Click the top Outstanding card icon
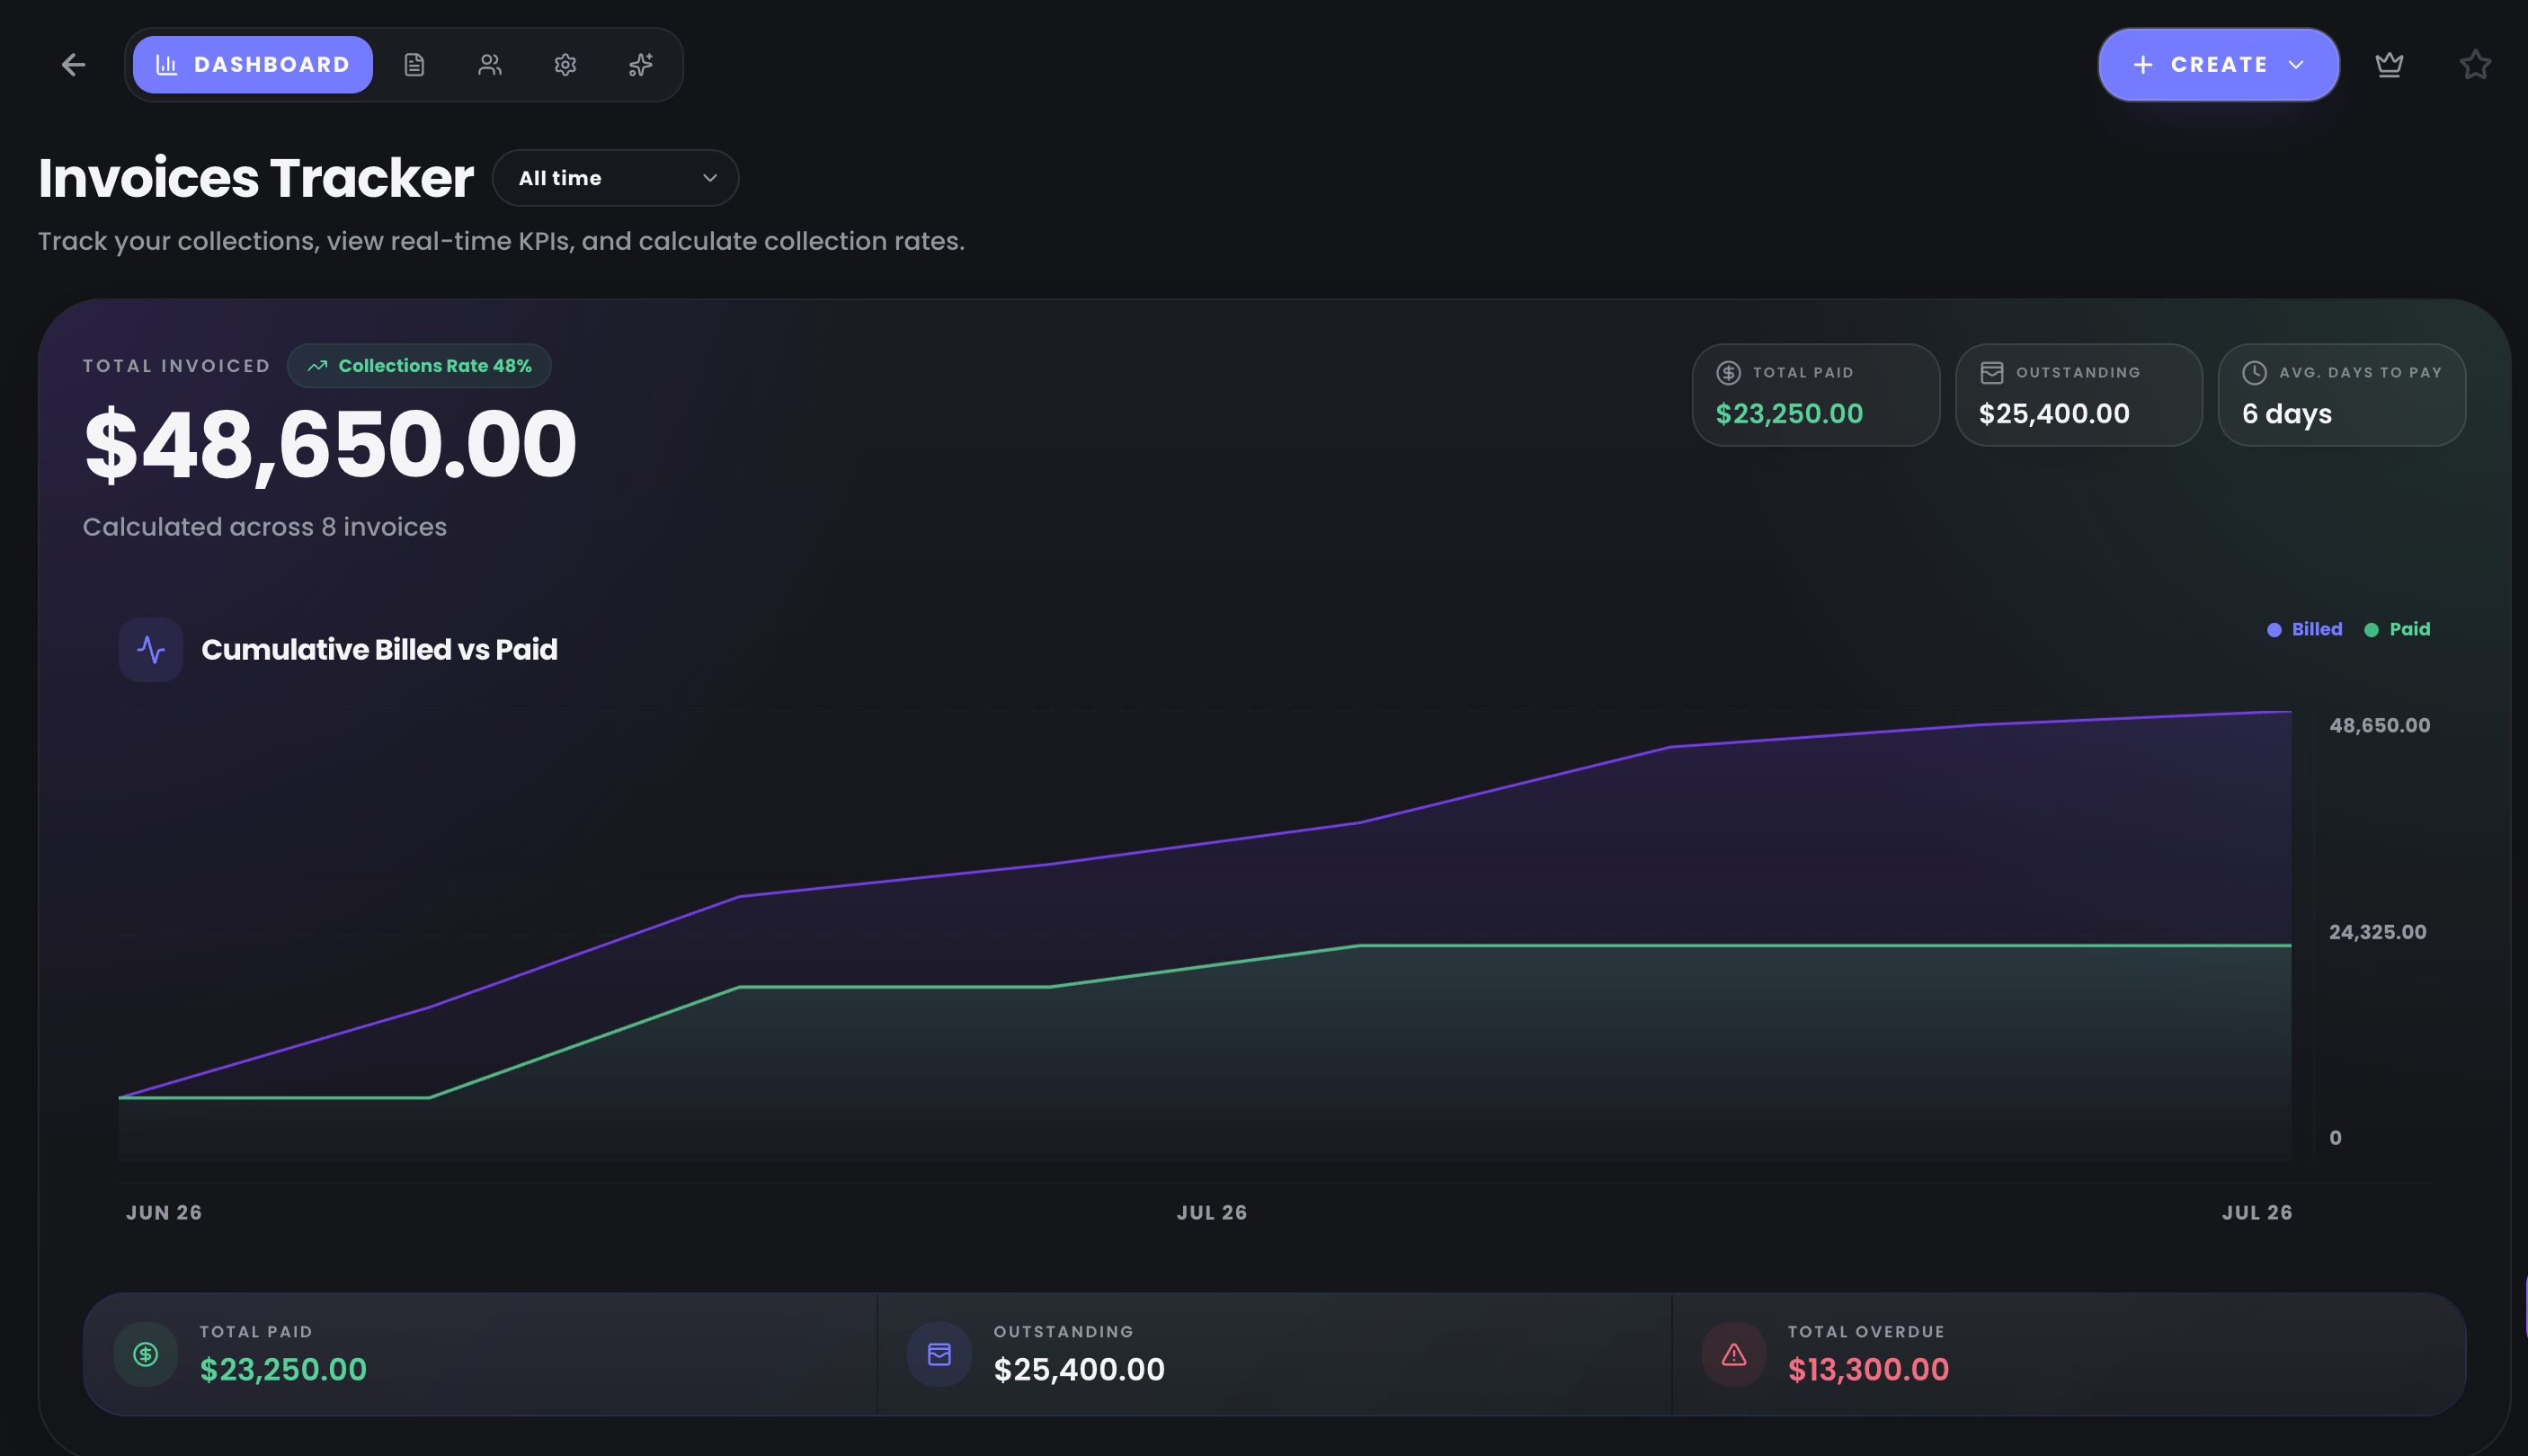The width and height of the screenshot is (2528, 1456). coord(1991,373)
